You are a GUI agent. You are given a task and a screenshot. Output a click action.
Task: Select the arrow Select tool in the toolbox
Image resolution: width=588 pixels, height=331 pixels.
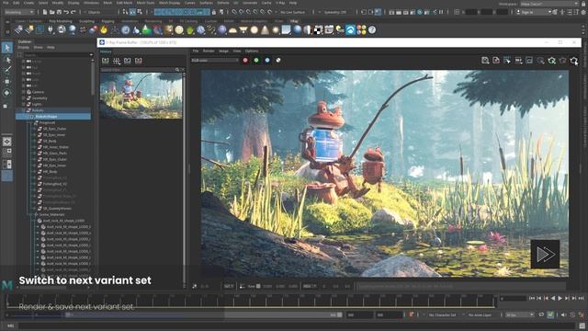7,47
